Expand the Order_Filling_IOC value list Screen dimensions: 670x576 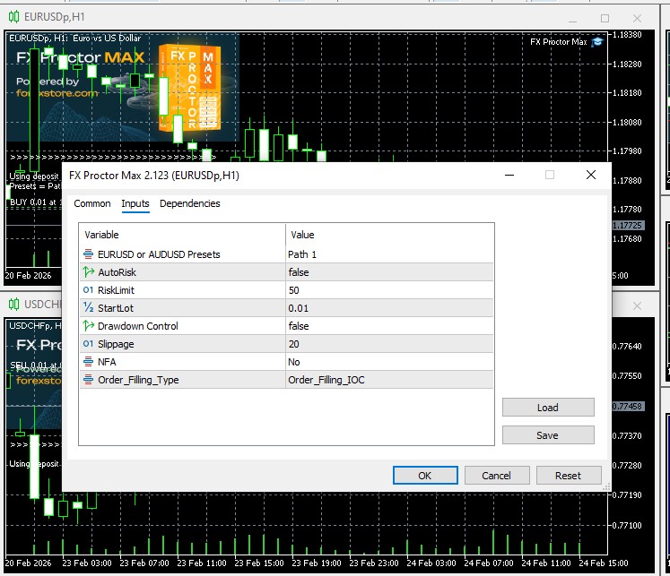pos(389,380)
